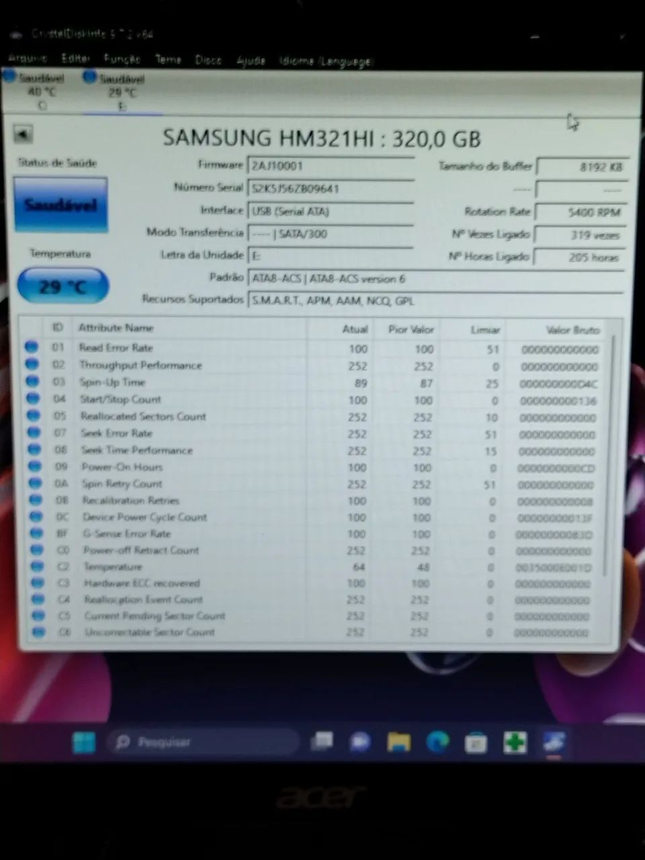Viewport: 645px width, 860px height.
Task: Click the status icon for G-Sense Error Rate
Action: tap(37, 533)
